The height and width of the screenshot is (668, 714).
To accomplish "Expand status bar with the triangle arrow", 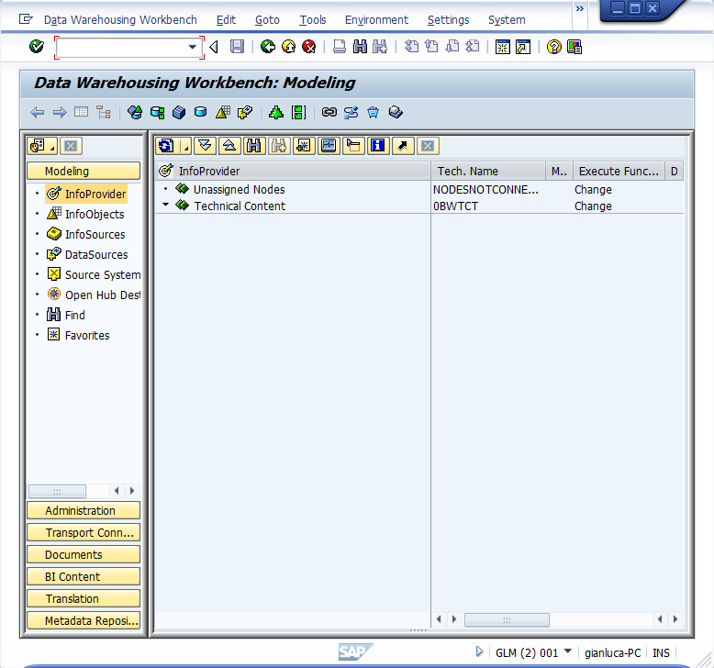I will (x=479, y=651).
